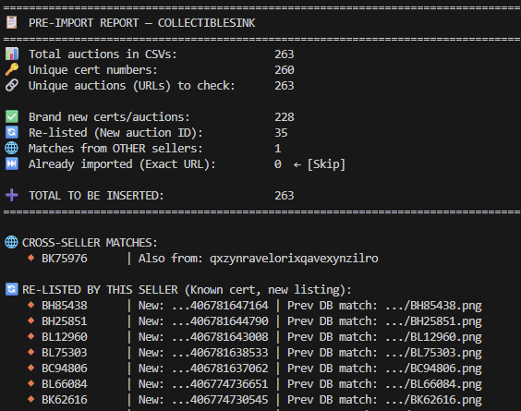Click the orange diamond bullet before BH85438
521x411 pixels.
click(x=31, y=305)
